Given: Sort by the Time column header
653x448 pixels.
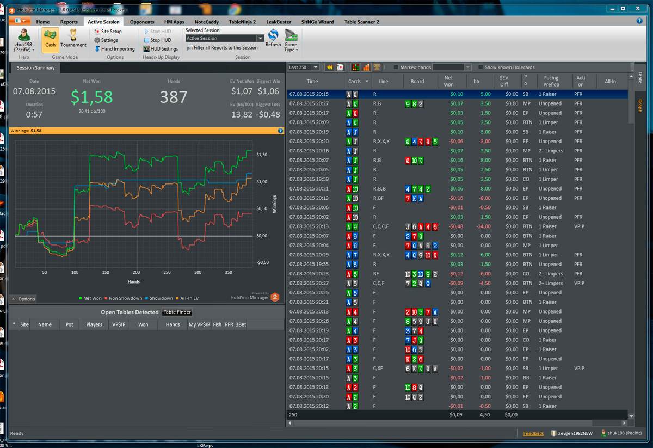Looking at the screenshot, I should 312,81.
